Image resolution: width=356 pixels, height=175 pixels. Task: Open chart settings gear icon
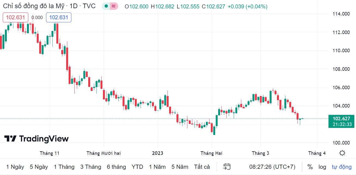342,153
